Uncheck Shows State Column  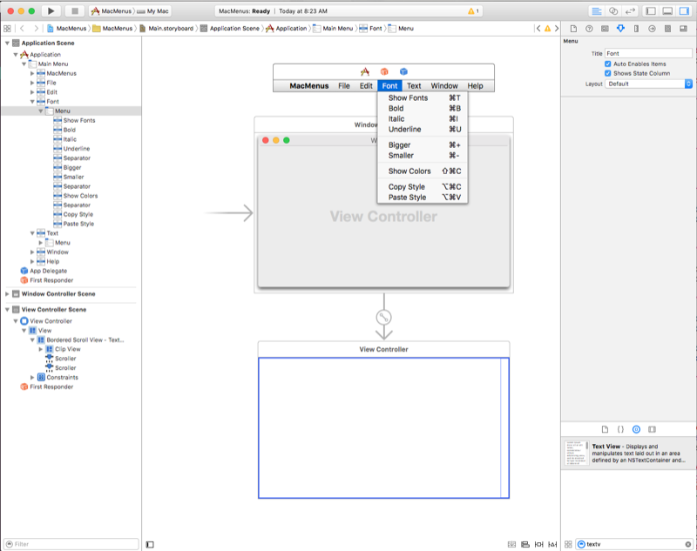pos(608,73)
